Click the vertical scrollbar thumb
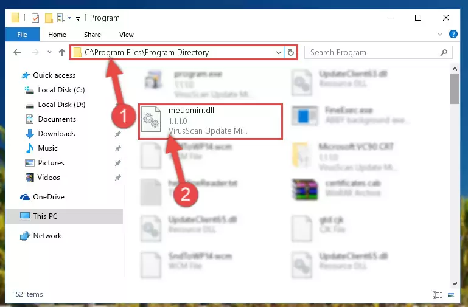 (455, 89)
